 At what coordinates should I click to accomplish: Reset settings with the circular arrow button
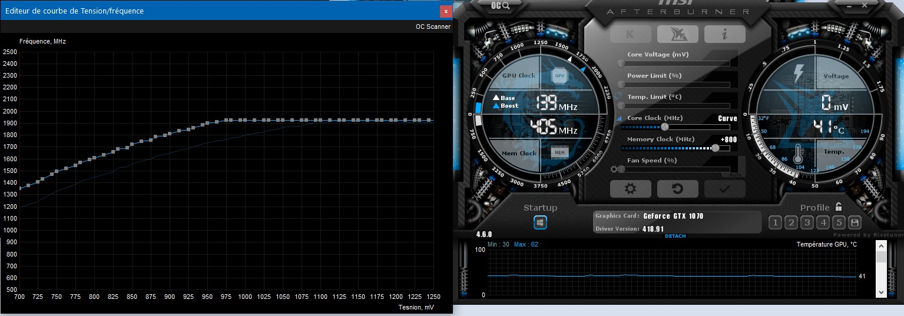(677, 189)
